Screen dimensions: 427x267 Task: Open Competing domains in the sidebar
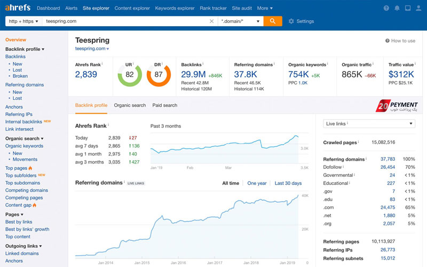pyautogui.click(x=27, y=190)
